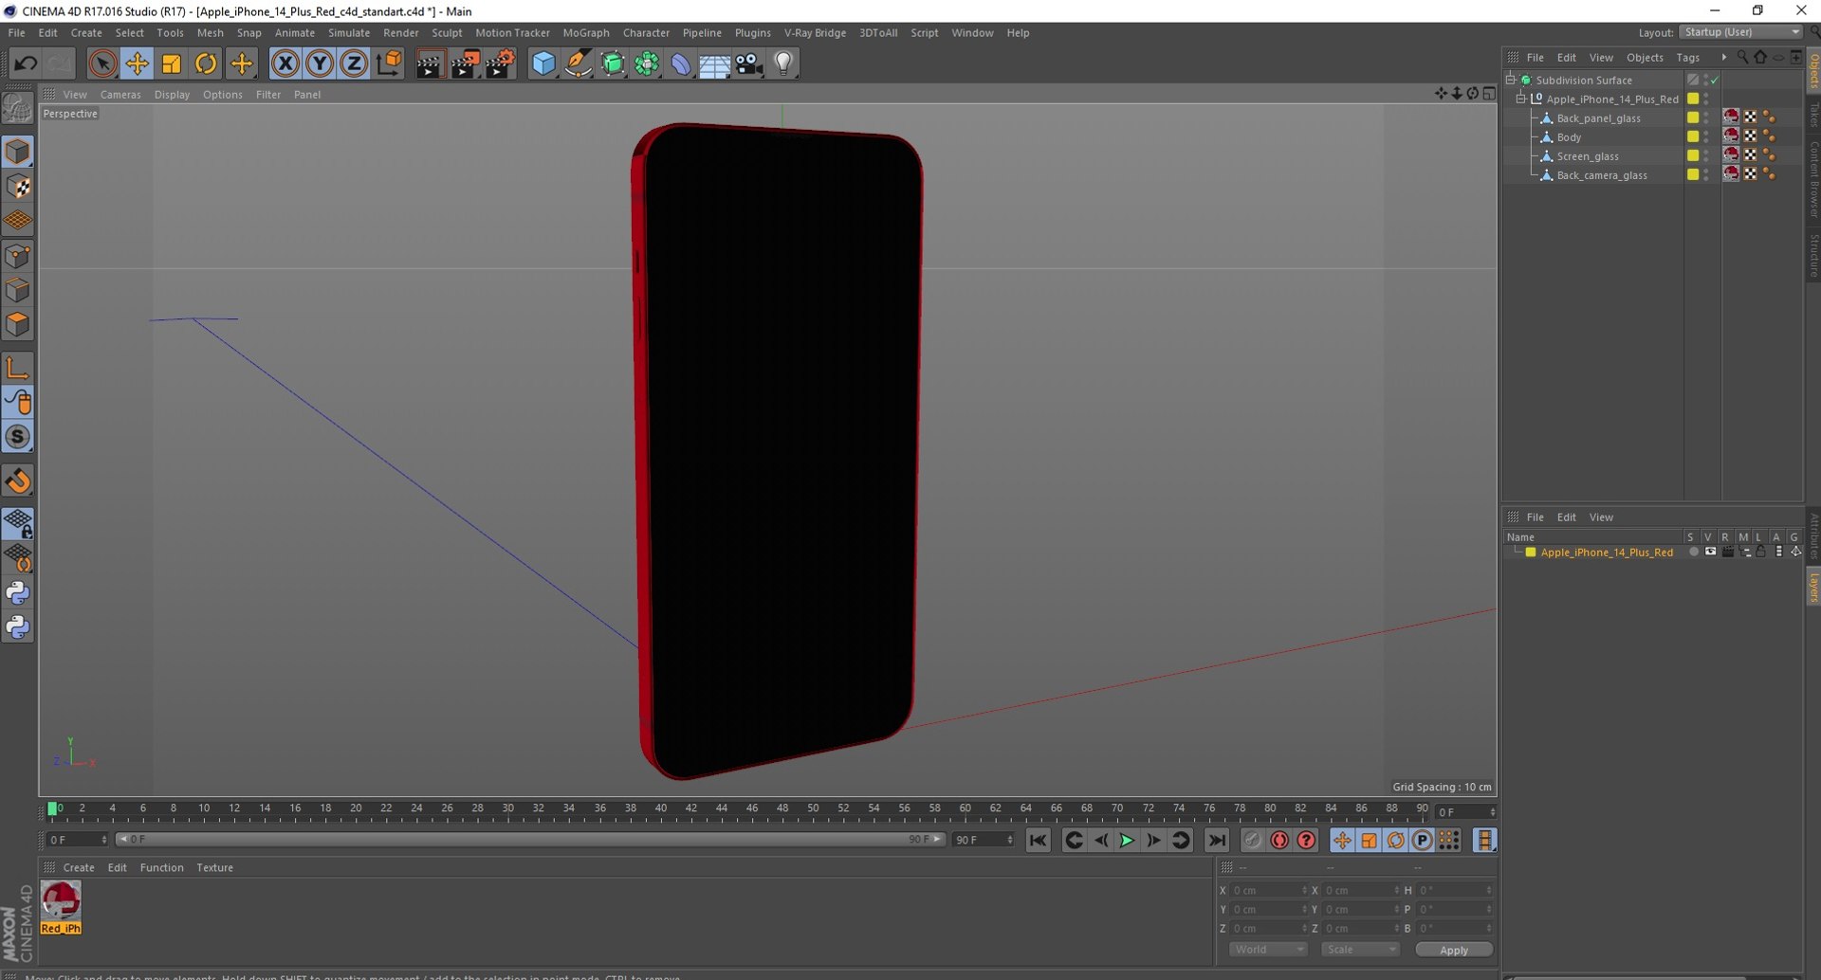This screenshot has width=1821, height=980.
Task: Render to Picture Viewer
Action: [465, 64]
